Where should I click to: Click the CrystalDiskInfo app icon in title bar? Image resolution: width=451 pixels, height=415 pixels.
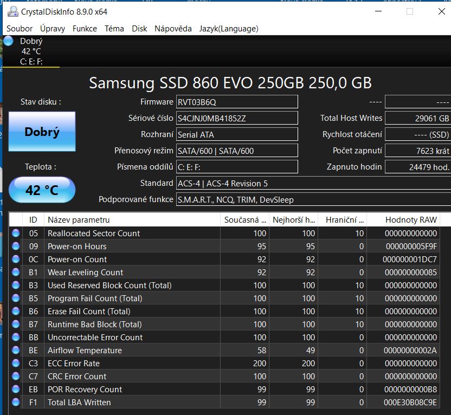11,11
